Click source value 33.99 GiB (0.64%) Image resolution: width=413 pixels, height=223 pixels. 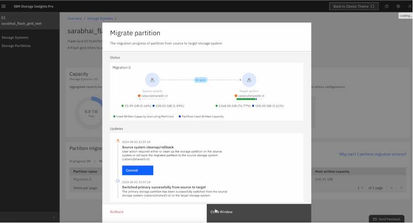pyautogui.click(x=138, y=106)
